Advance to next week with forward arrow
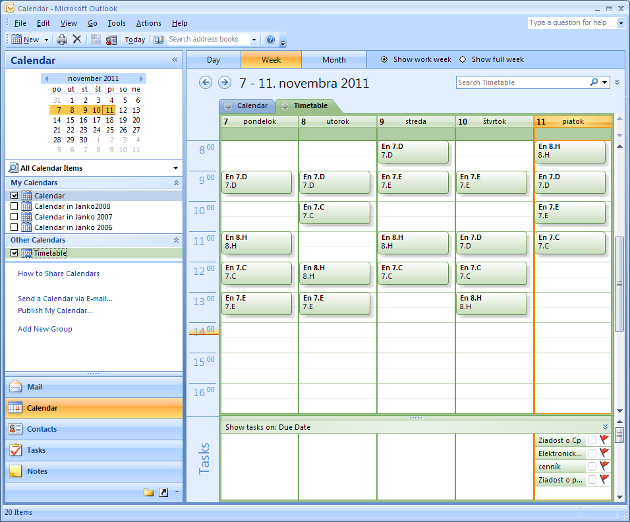This screenshot has width=630, height=522. pos(225,82)
